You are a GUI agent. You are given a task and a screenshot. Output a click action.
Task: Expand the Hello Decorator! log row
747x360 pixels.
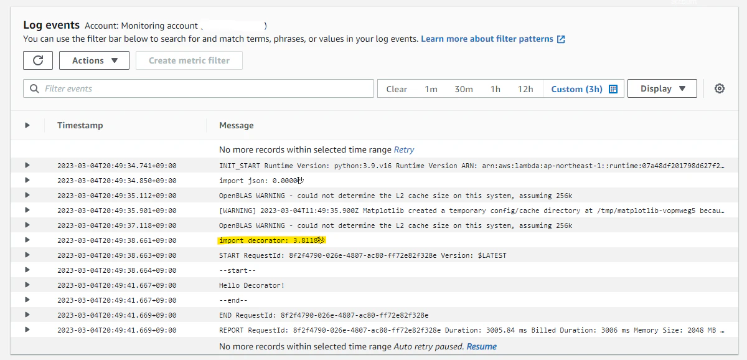(x=27, y=285)
